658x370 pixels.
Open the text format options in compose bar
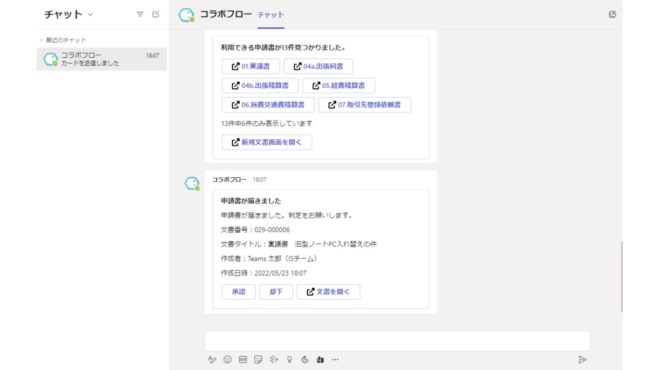coord(212,359)
